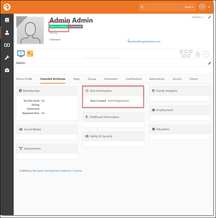The image size is (216, 218).
Task: Click the green New From Website tag
Action: (59, 27)
